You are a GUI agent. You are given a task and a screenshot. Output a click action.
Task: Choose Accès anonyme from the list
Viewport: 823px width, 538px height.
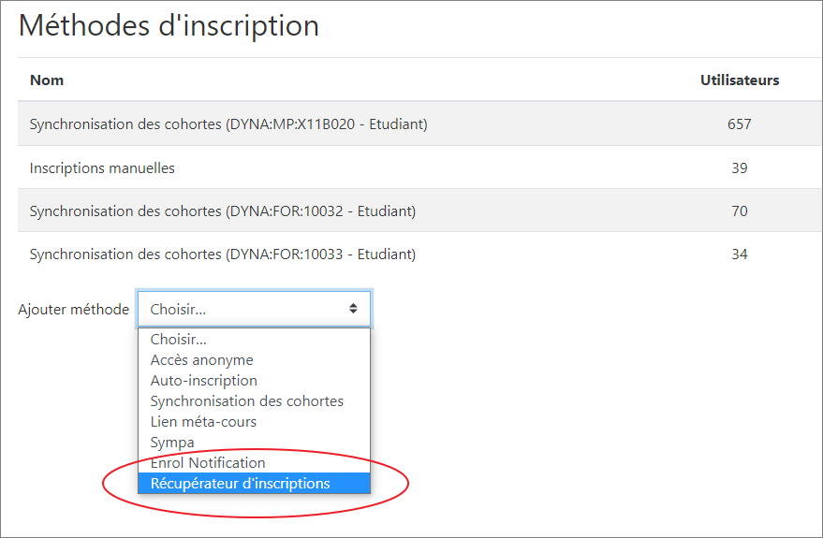(x=201, y=360)
